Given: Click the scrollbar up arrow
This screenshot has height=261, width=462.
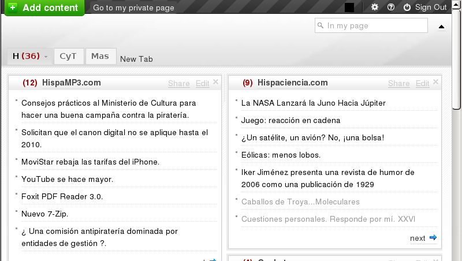Looking at the screenshot, I should pyautogui.click(x=456, y=5).
